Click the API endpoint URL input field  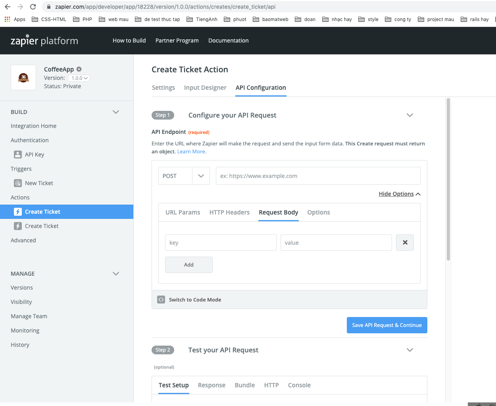[318, 176]
